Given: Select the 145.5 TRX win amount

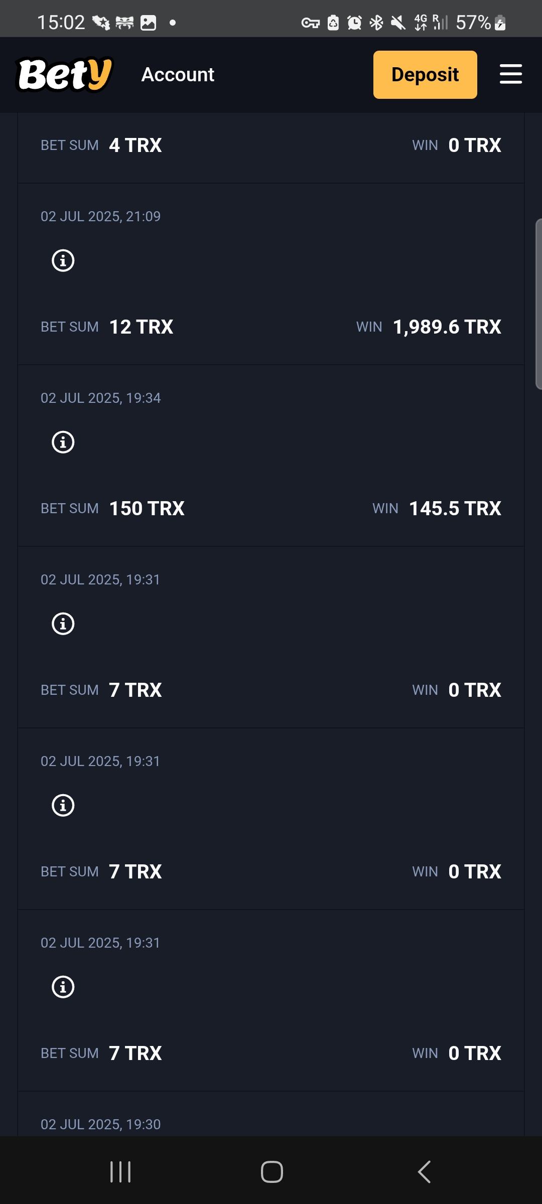Looking at the screenshot, I should point(455,509).
